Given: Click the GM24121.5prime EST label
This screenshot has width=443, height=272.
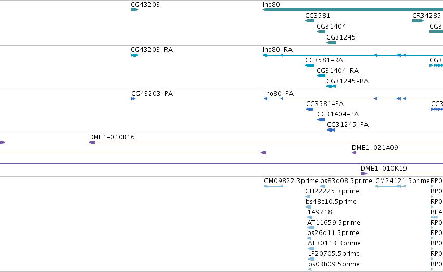Looking at the screenshot, I should pos(402,181).
